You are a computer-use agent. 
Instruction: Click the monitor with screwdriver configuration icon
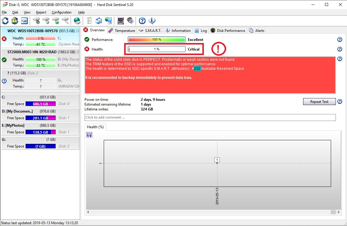pos(121,21)
